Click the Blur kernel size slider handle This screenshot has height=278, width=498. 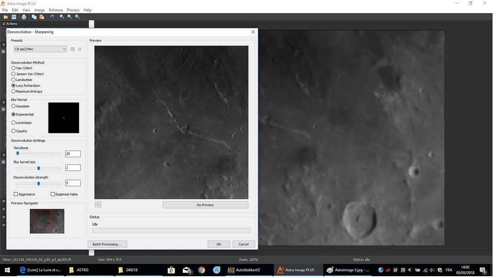[38, 168]
